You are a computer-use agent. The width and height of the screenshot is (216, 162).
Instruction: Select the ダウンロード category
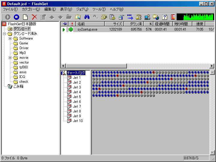[x=22, y=29]
